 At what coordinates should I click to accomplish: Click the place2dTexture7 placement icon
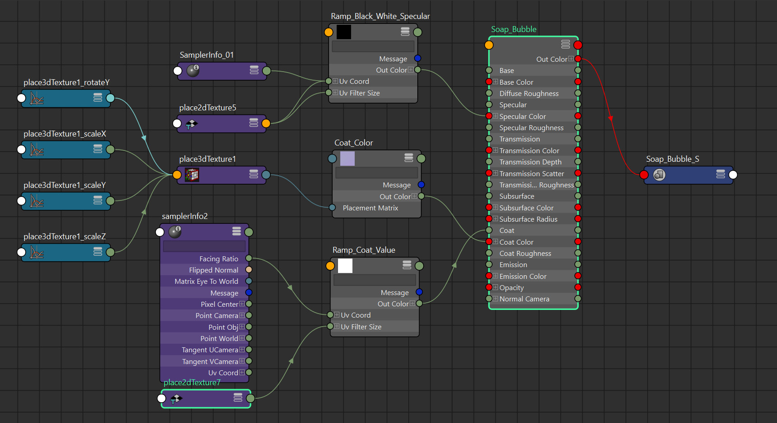(x=177, y=398)
